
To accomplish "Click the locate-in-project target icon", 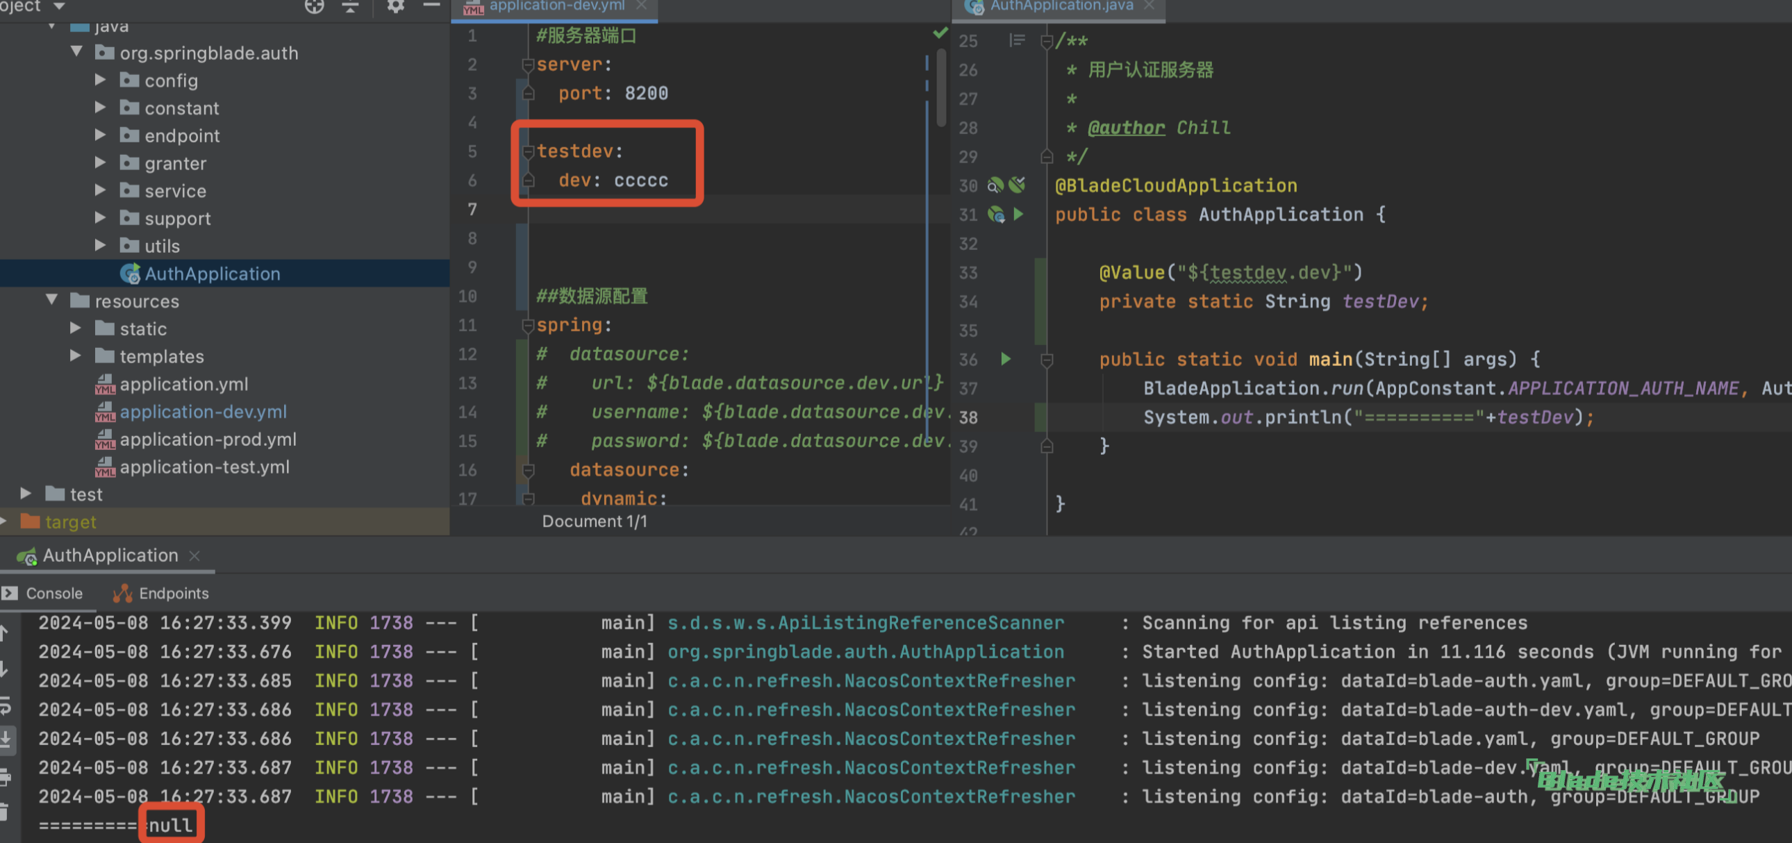I will click(x=315, y=6).
